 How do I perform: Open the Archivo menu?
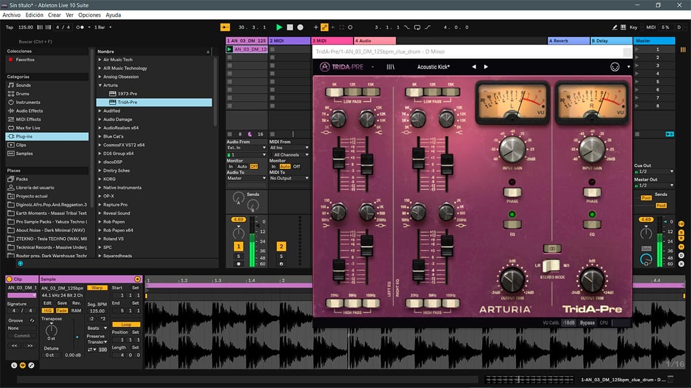pos(12,15)
